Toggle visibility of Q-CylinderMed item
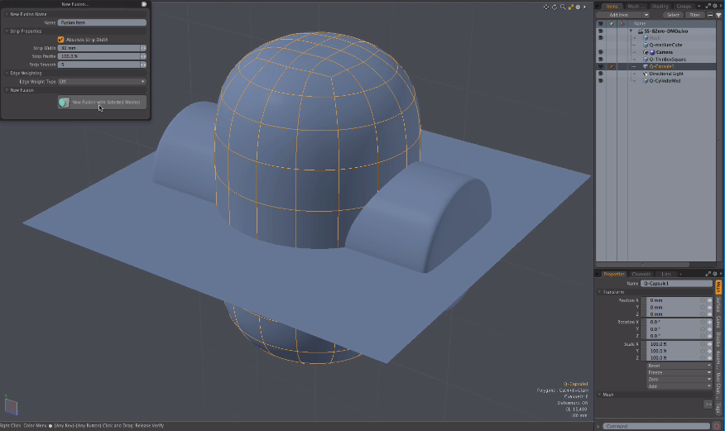 click(600, 81)
